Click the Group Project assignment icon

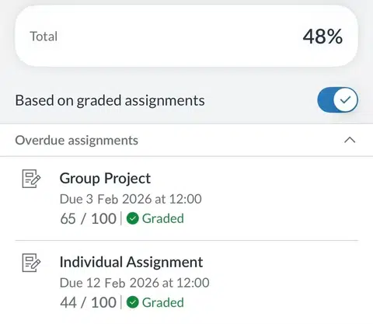point(31,179)
